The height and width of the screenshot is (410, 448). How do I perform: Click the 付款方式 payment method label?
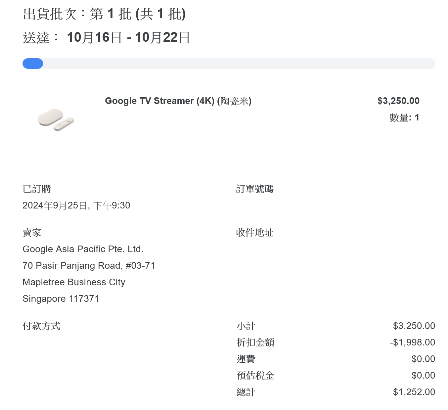click(x=41, y=326)
